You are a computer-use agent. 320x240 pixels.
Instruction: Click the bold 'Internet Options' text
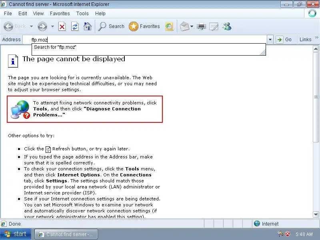(78, 175)
